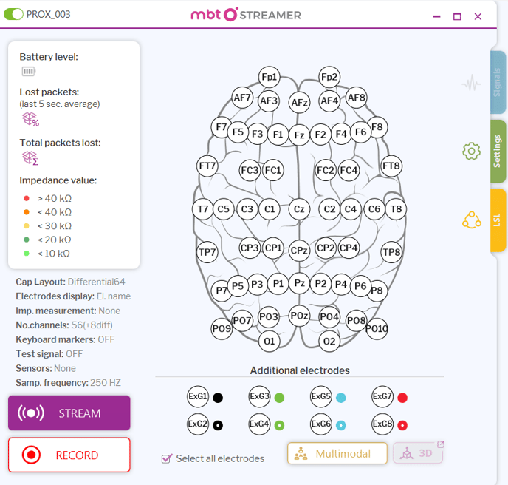Select the Cz electrode on the brain map

(299, 209)
